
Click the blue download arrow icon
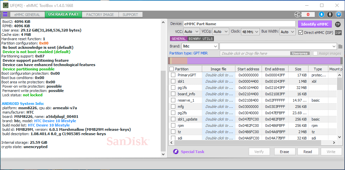[x=321, y=15]
